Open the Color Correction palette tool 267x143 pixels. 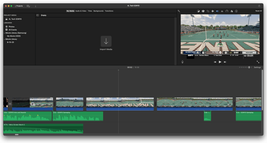click(203, 11)
